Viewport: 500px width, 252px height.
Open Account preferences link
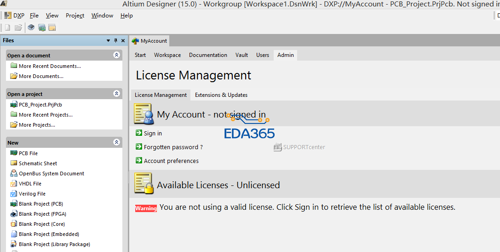171,161
